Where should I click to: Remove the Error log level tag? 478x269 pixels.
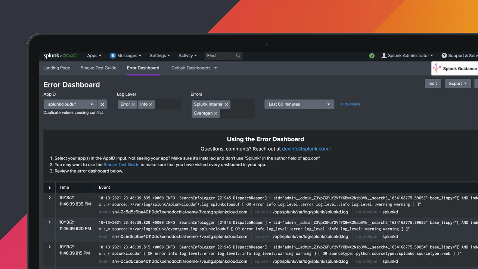[x=133, y=105]
